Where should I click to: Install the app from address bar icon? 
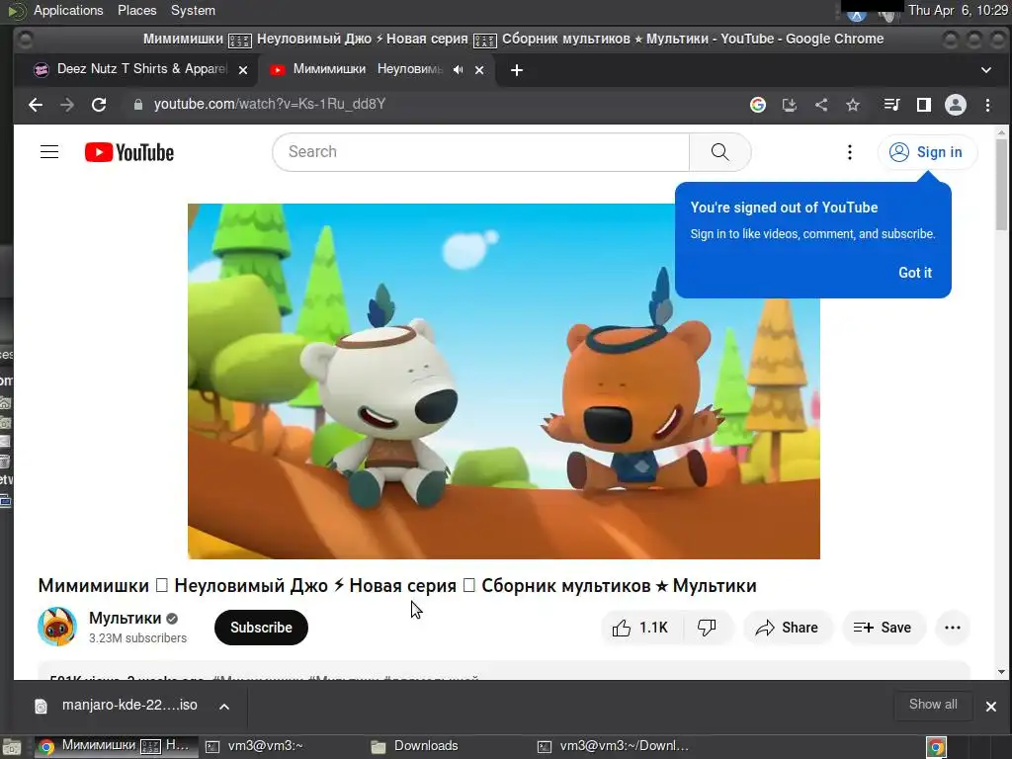point(790,105)
